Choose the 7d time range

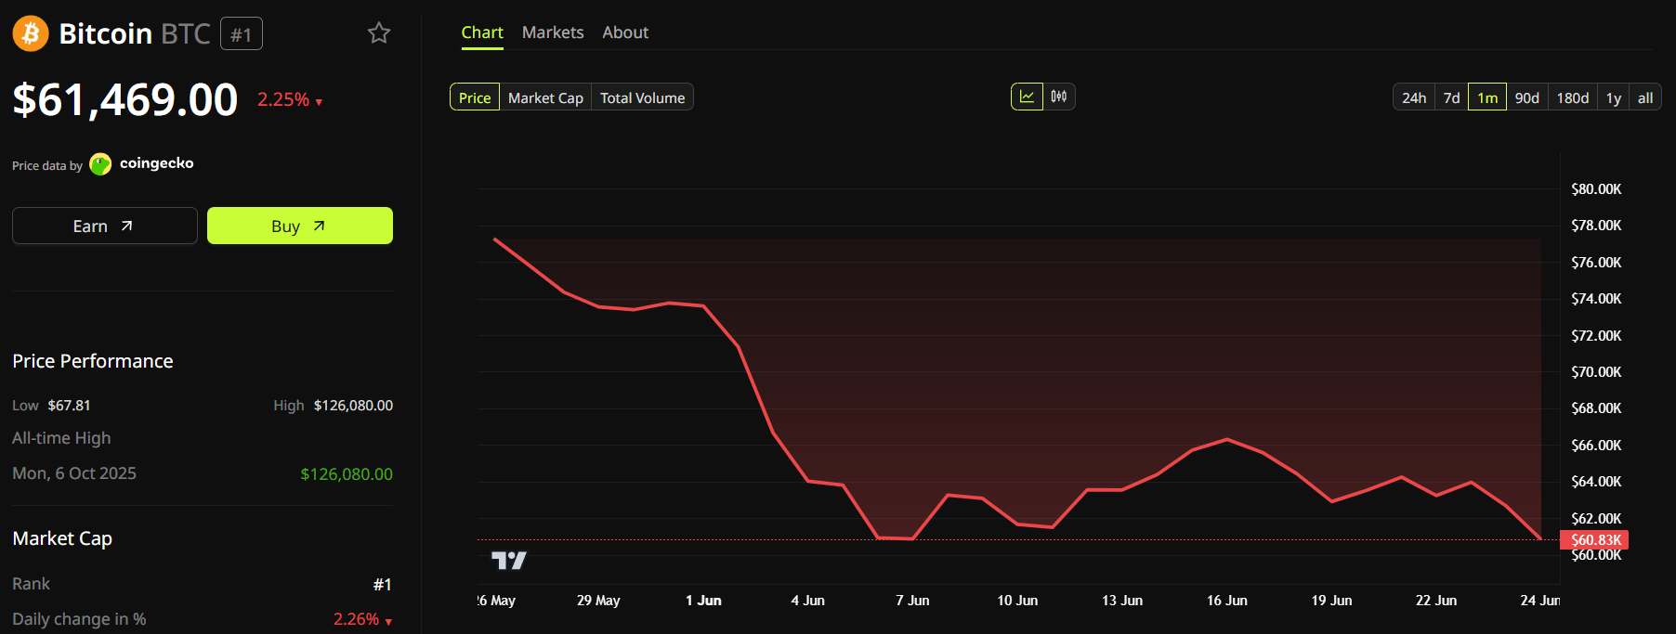click(1452, 97)
